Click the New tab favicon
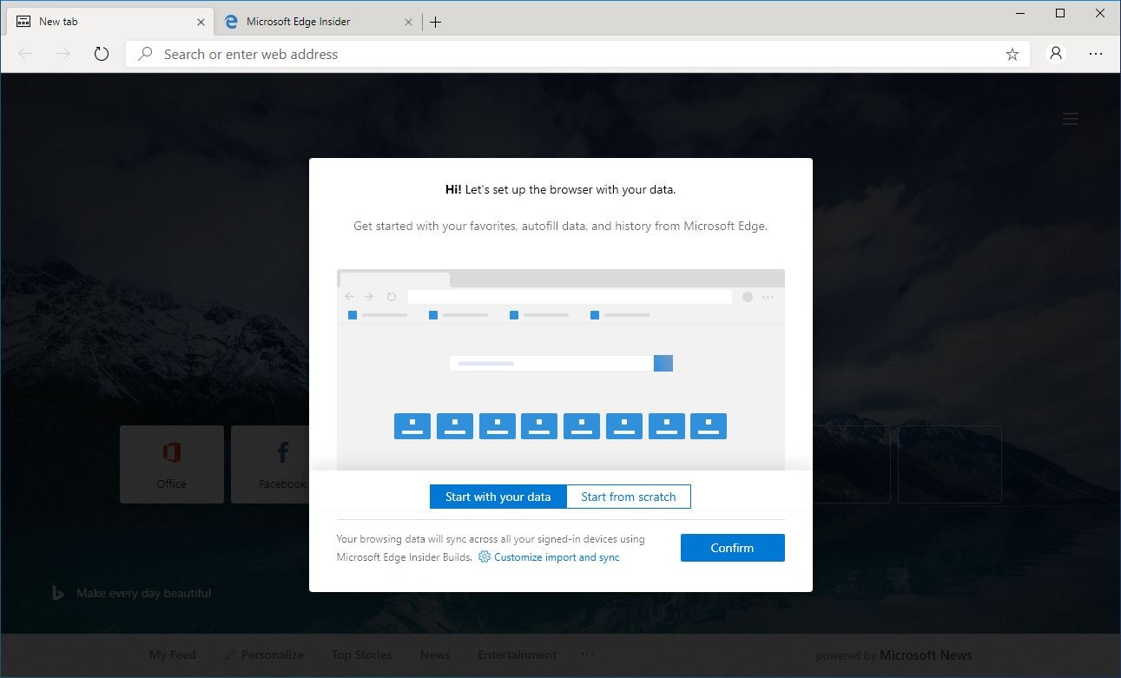This screenshot has height=678, width=1121. pyautogui.click(x=23, y=22)
